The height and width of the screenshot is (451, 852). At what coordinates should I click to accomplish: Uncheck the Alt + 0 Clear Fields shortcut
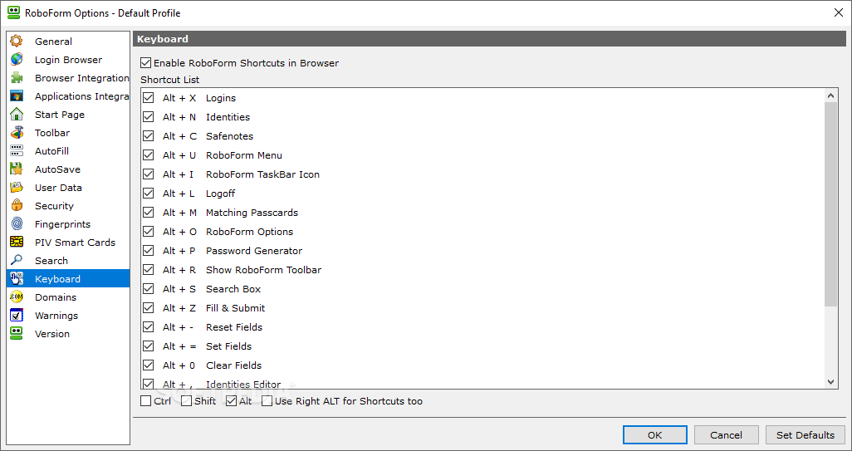click(x=149, y=365)
